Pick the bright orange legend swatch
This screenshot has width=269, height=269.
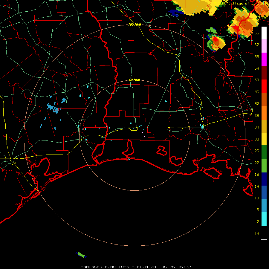264,113
